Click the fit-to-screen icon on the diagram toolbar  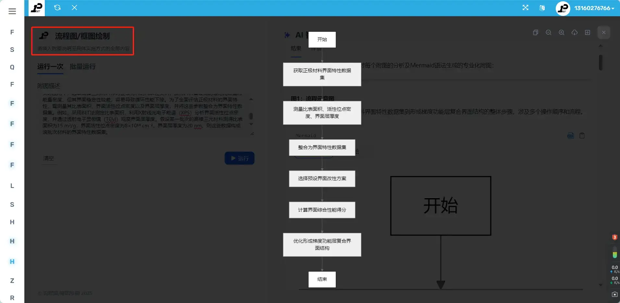click(588, 32)
